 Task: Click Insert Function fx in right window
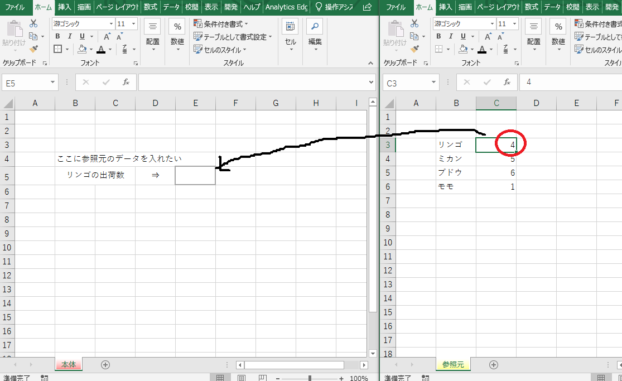click(x=507, y=82)
